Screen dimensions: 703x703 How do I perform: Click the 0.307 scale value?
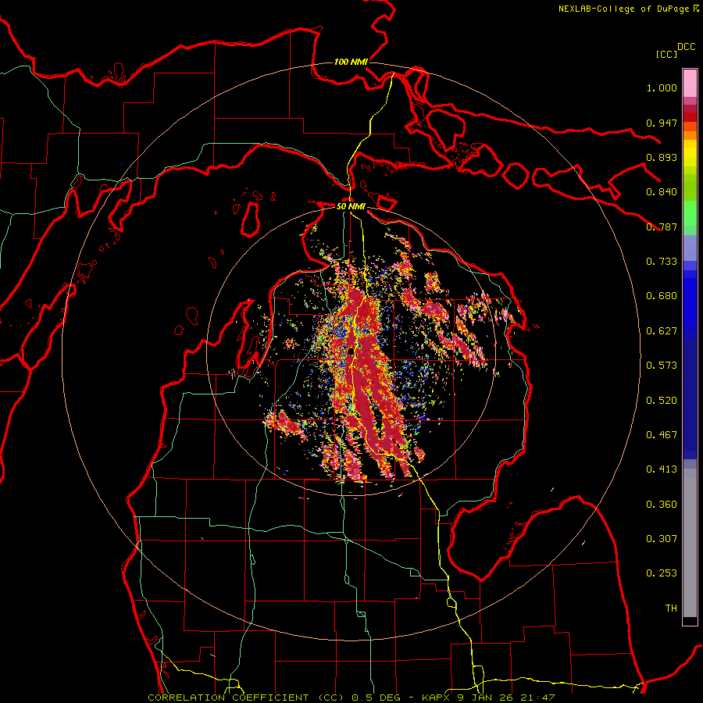pyautogui.click(x=662, y=539)
